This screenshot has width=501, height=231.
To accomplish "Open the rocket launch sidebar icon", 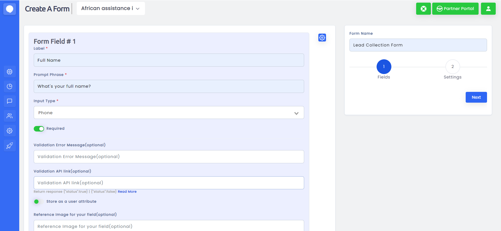I will click(9, 145).
